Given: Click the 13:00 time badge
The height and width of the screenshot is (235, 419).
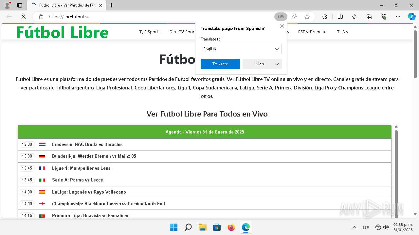Looking at the screenshot, I should pos(27,144).
